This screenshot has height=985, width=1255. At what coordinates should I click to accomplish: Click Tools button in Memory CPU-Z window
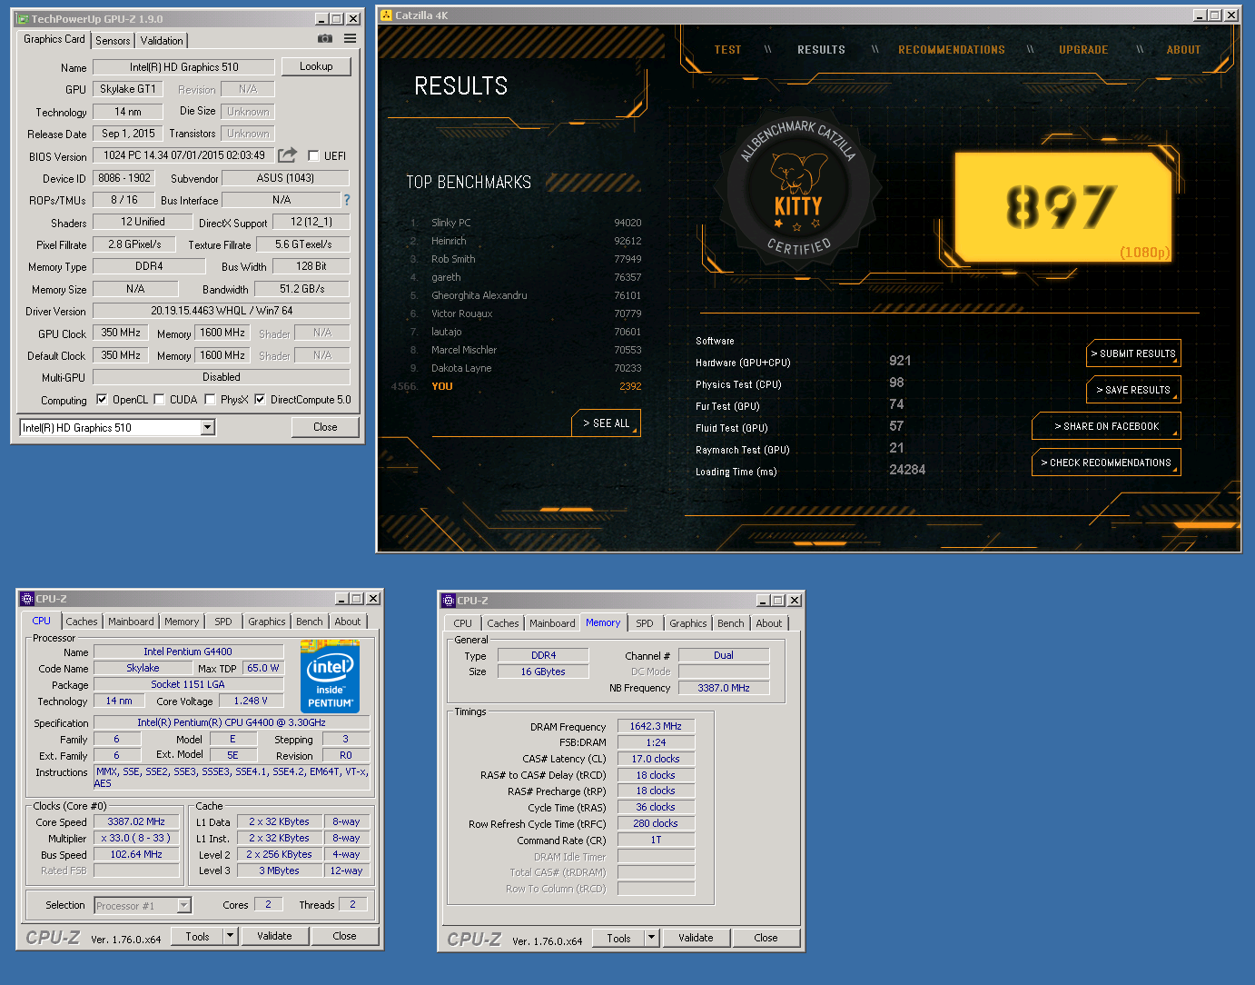click(619, 938)
